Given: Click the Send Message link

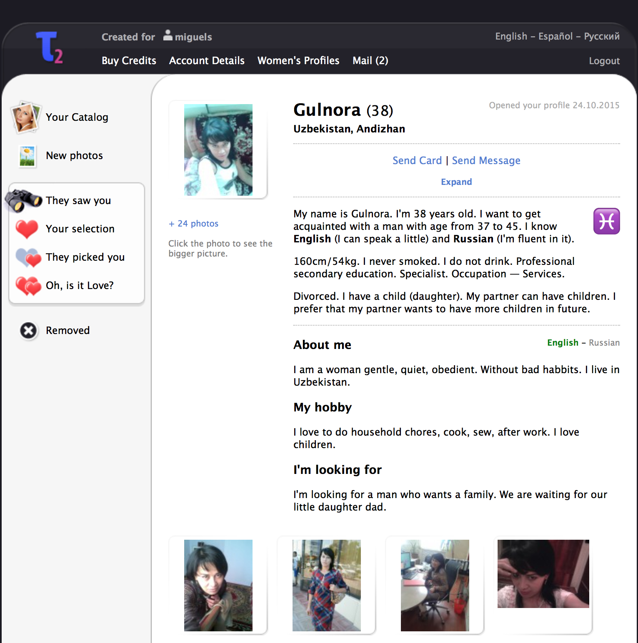Looking at the screenshot, I should coord(486,161).
